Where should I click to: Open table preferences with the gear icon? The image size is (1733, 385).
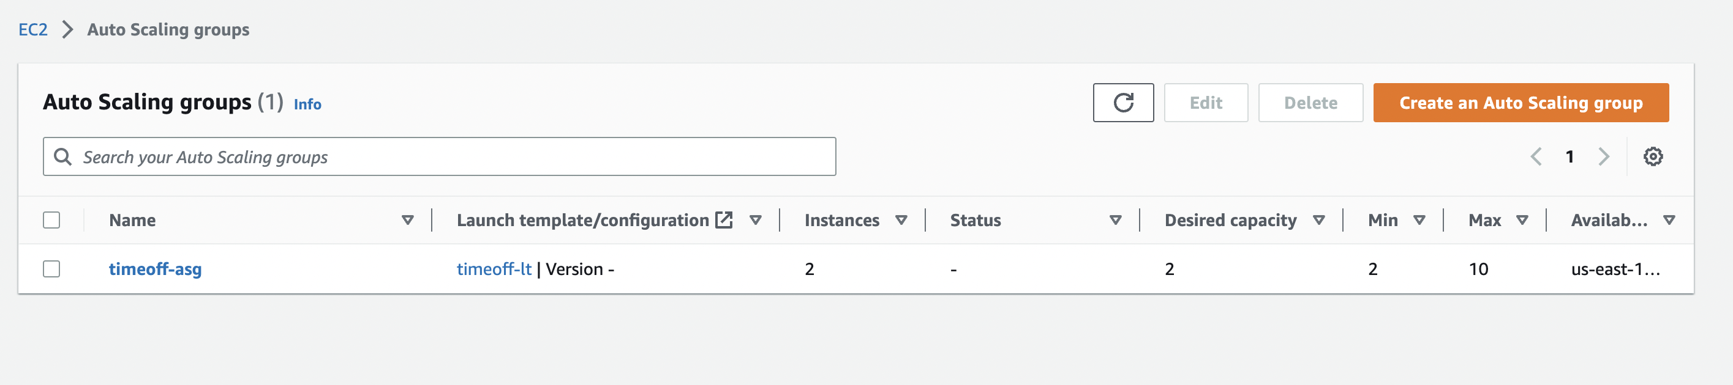pos(1653,156)
